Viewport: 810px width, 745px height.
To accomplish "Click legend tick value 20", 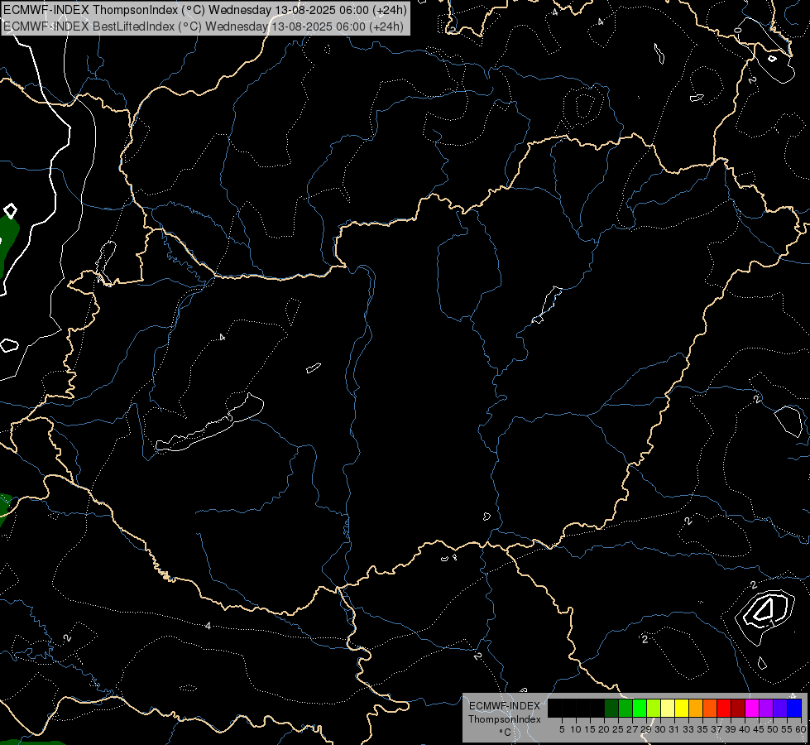I will point(603,729).
